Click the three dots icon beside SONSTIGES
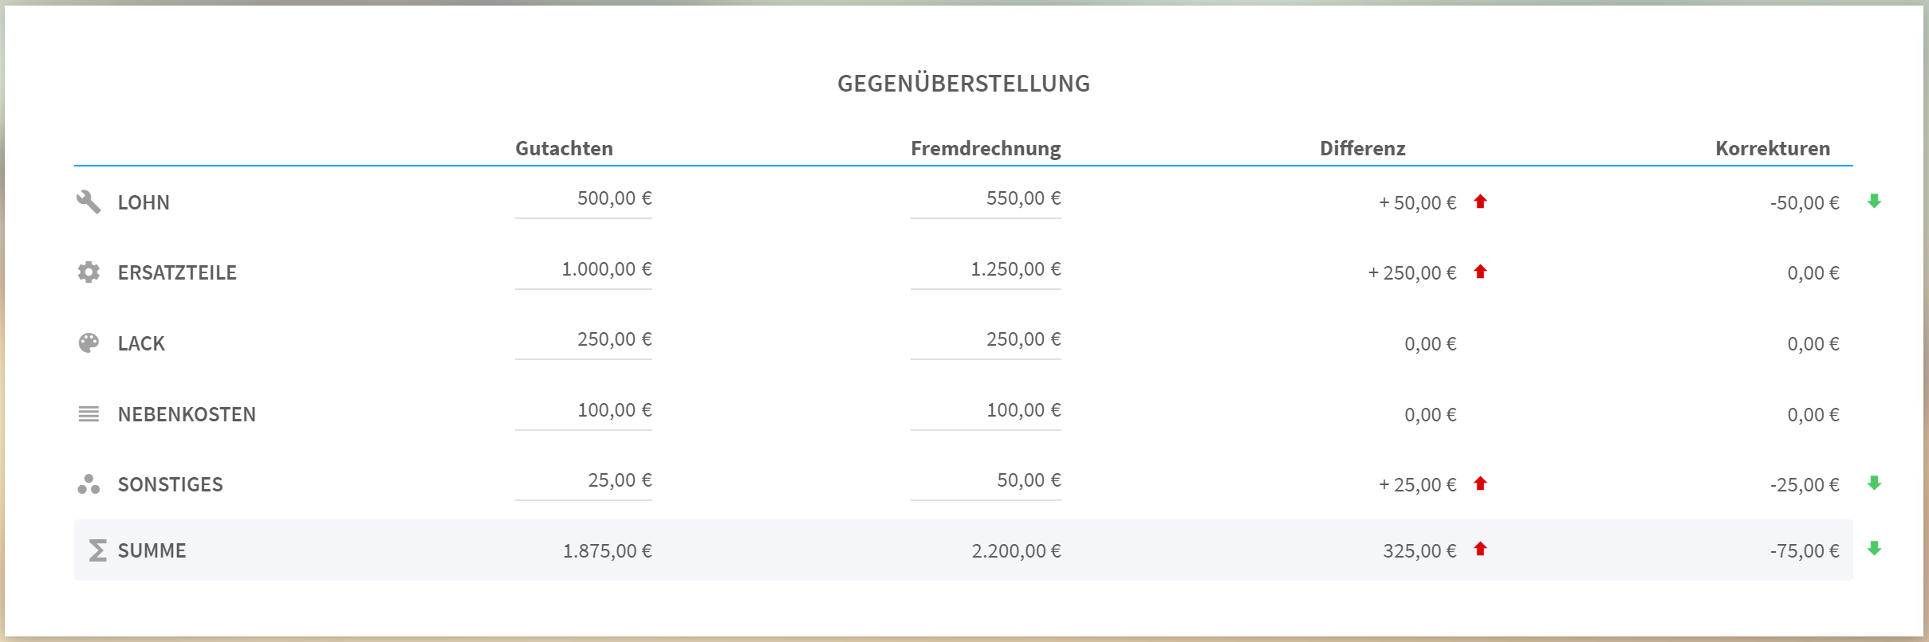The width and height of the screenshot is (1929, 642). pos(89,484)
